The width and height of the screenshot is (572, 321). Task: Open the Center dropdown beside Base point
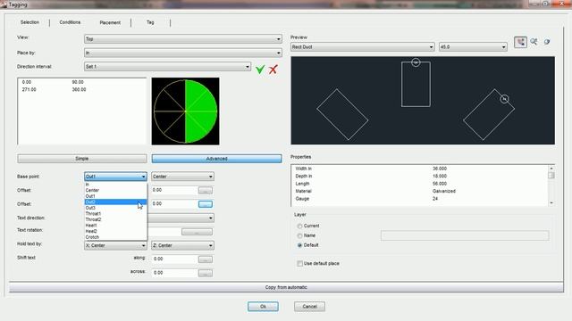click(182, 177)
